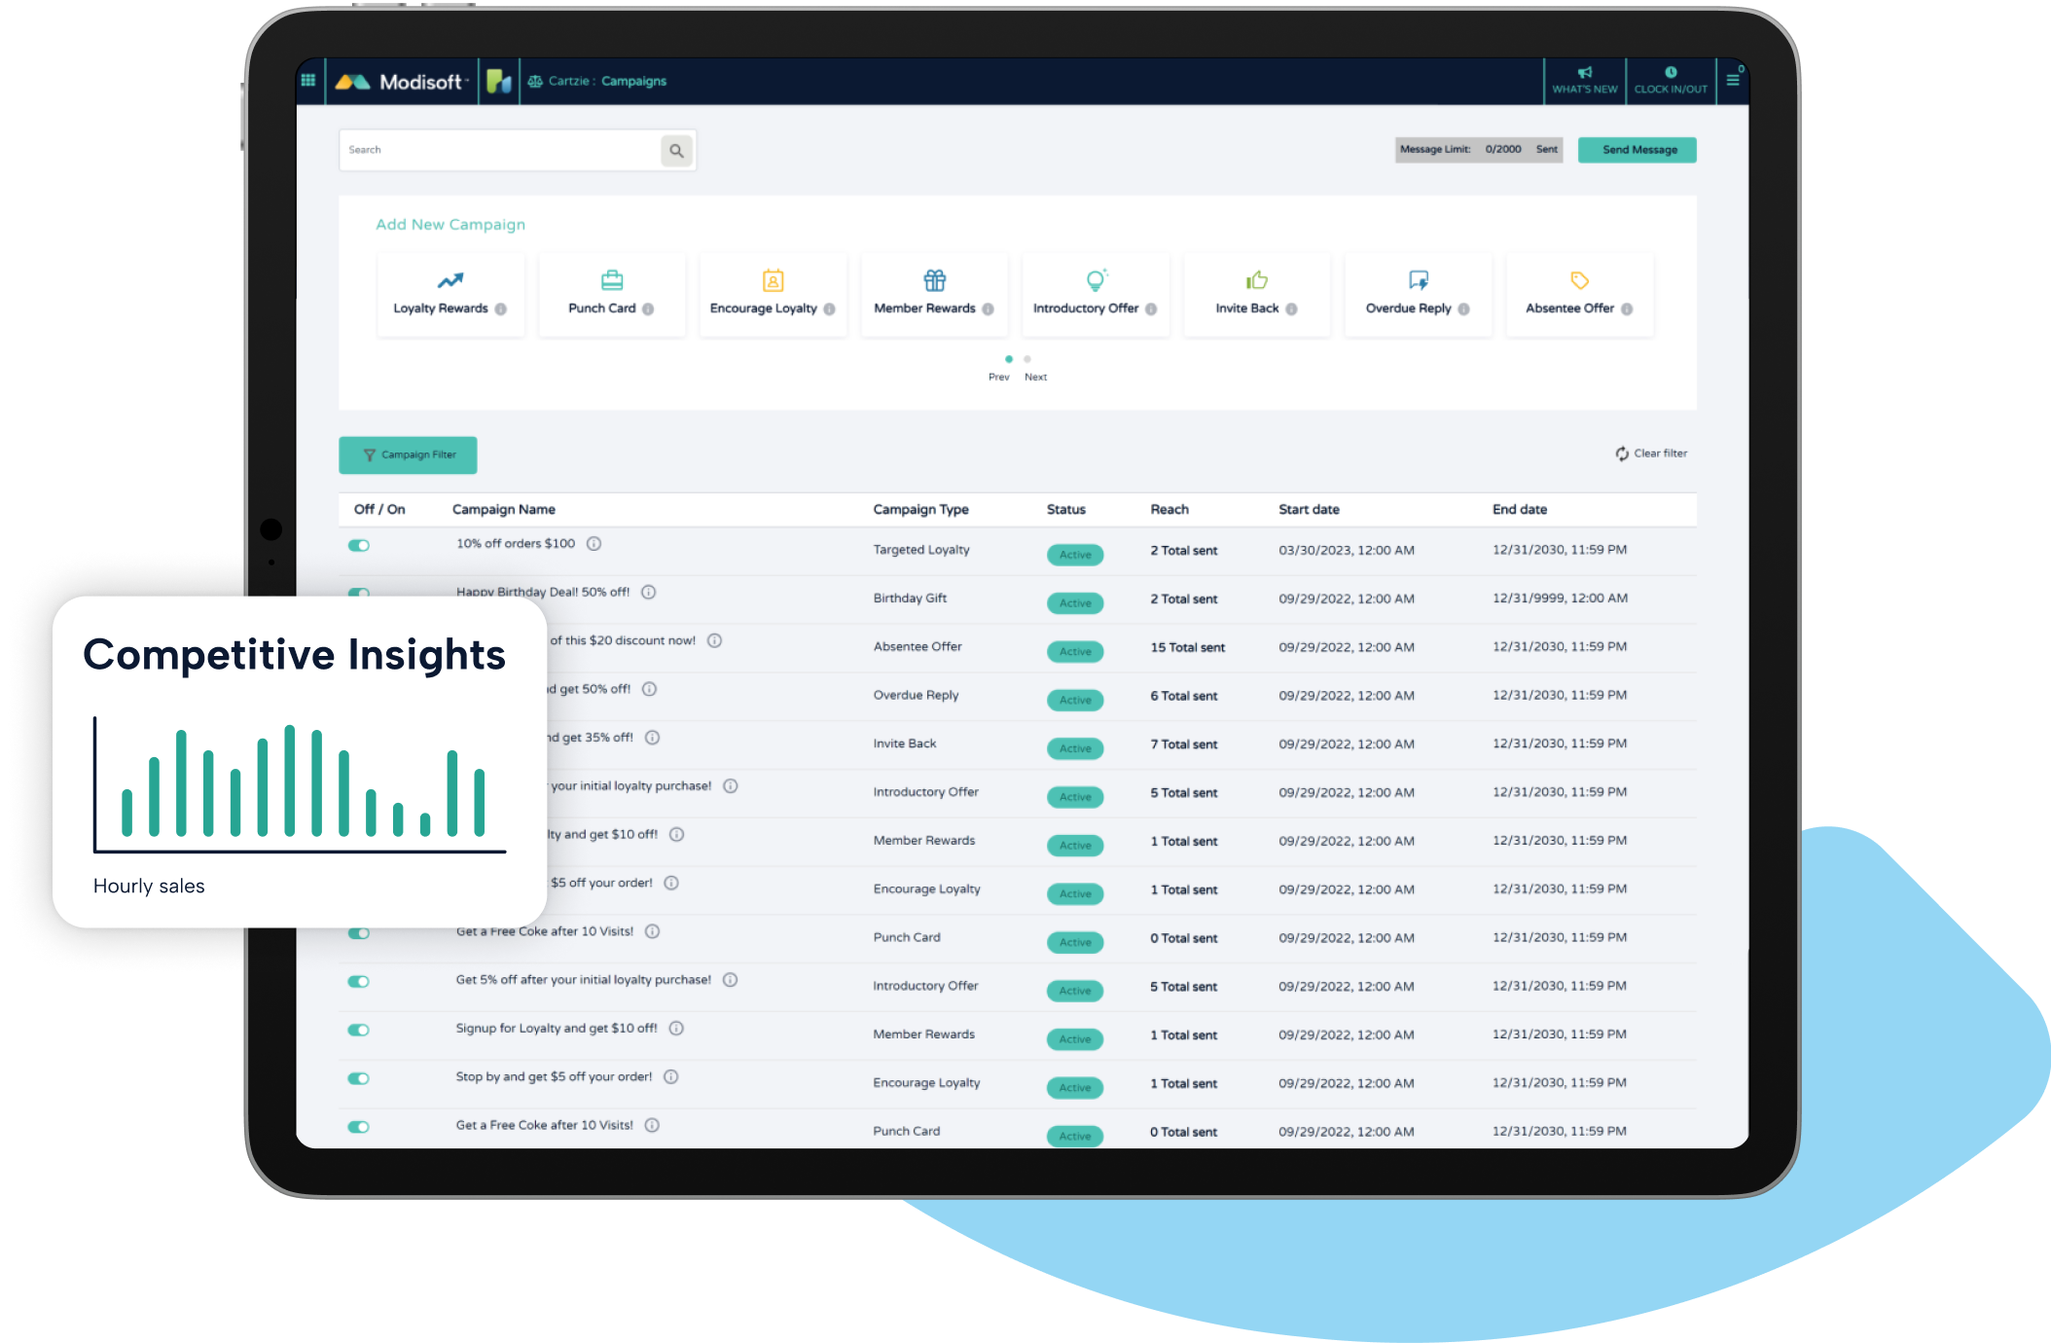Image resolution: width=2051 pixels, height=1343 pixels.
Task: Click the Absentee Offer campaign card
Action: coord(1578,294)
